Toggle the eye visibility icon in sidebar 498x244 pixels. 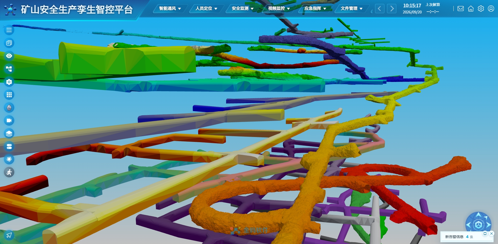click(x=9, y=56)
